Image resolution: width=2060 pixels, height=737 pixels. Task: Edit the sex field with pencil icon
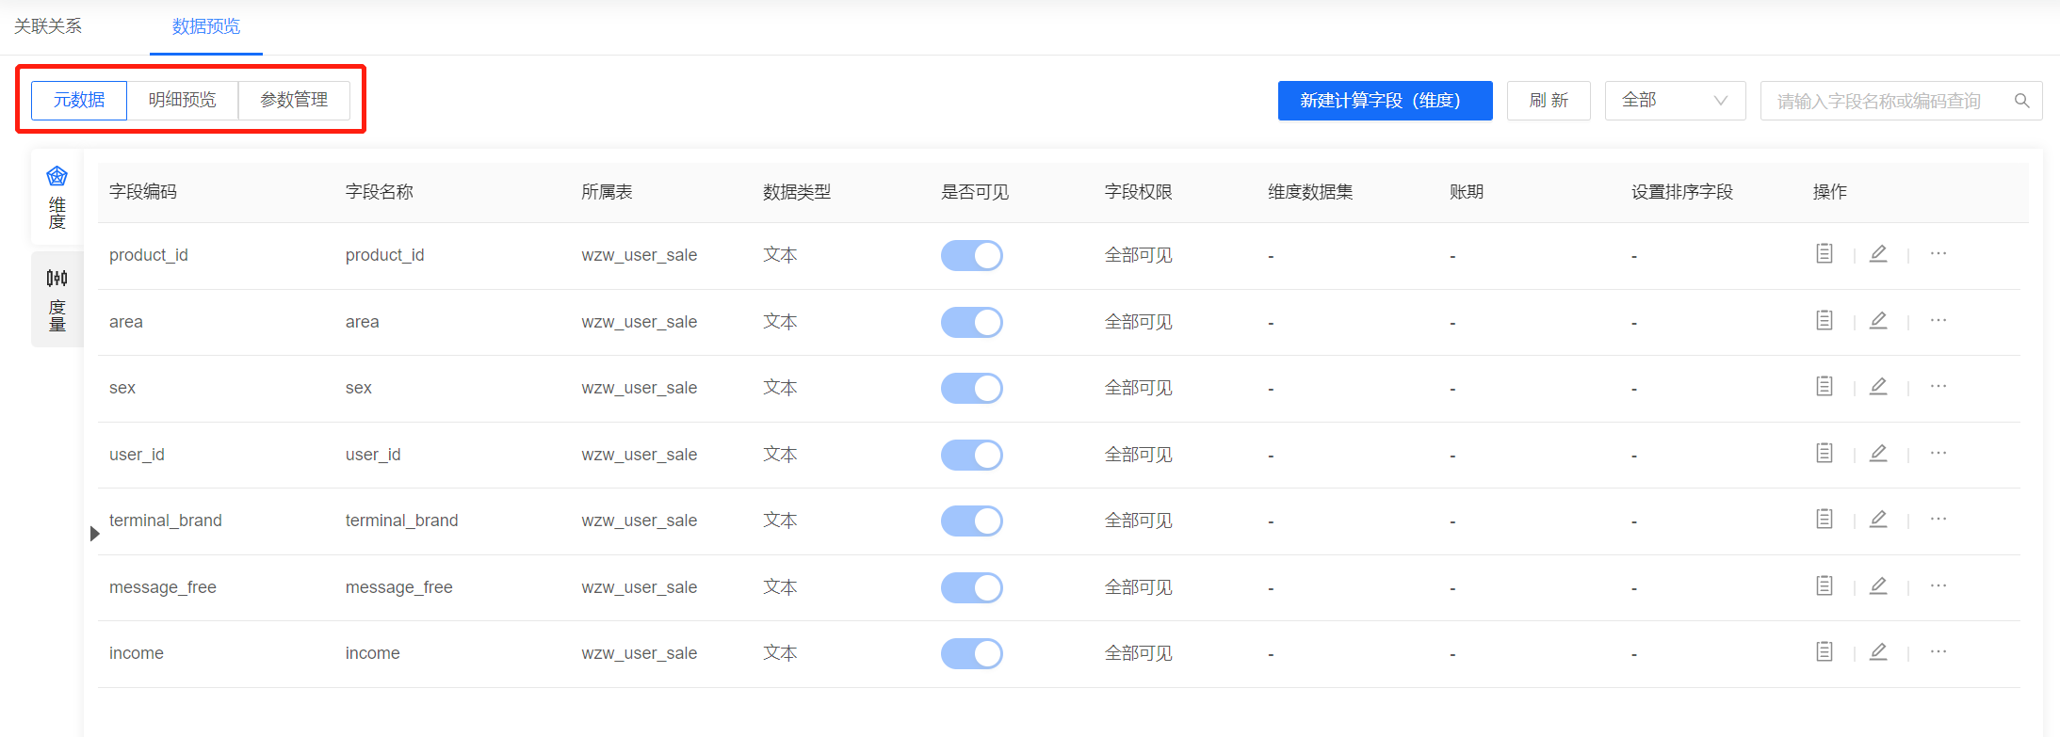[x=1878, y=386]
